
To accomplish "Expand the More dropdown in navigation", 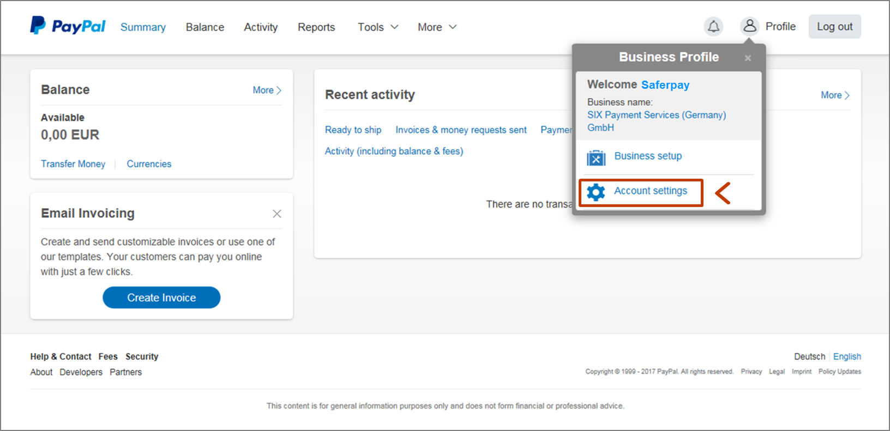I will 437,27.
